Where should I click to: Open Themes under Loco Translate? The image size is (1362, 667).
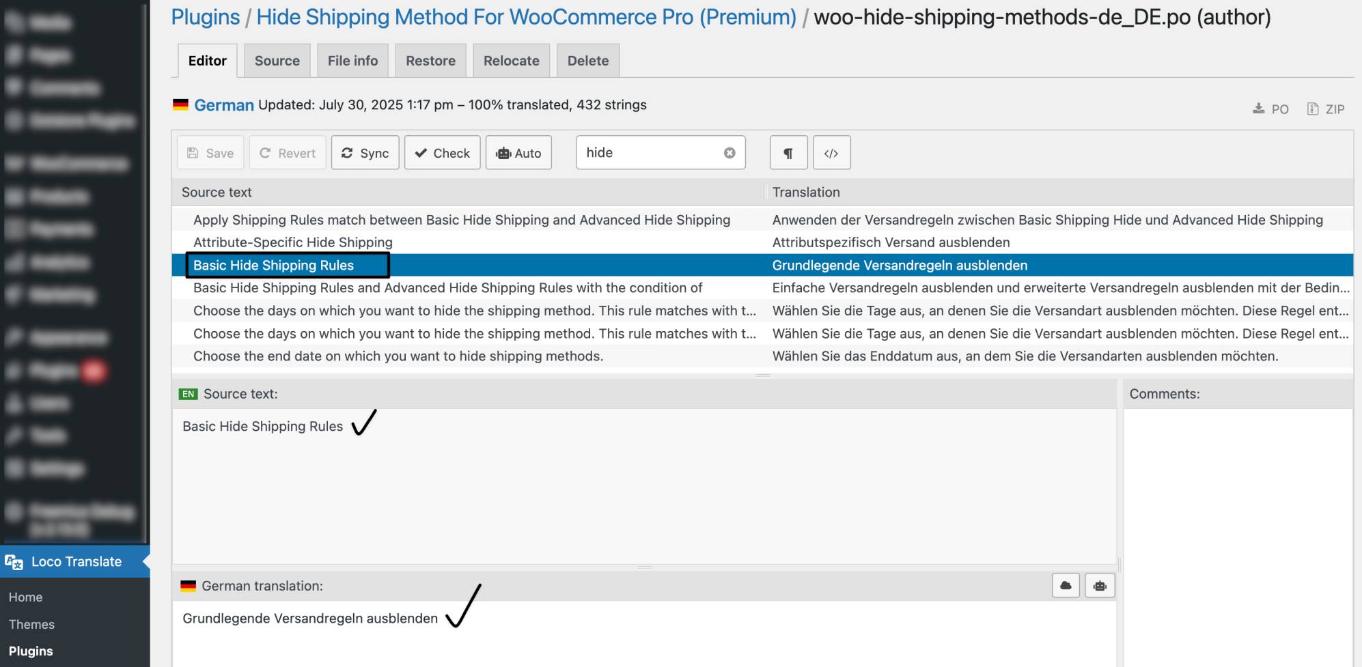[x=31, y=625]
